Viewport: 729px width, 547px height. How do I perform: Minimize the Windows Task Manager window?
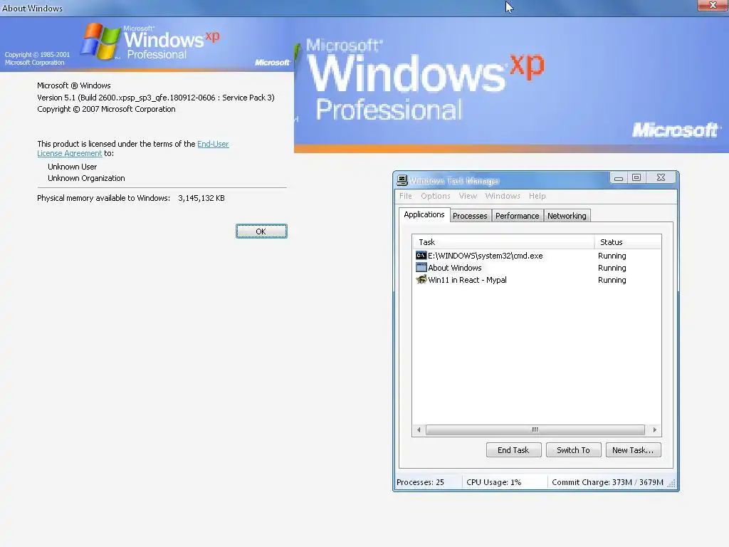(x=619, y=177)
